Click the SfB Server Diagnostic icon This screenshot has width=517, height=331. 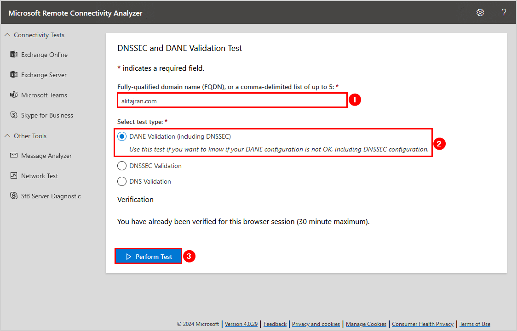tap(14, 196)
